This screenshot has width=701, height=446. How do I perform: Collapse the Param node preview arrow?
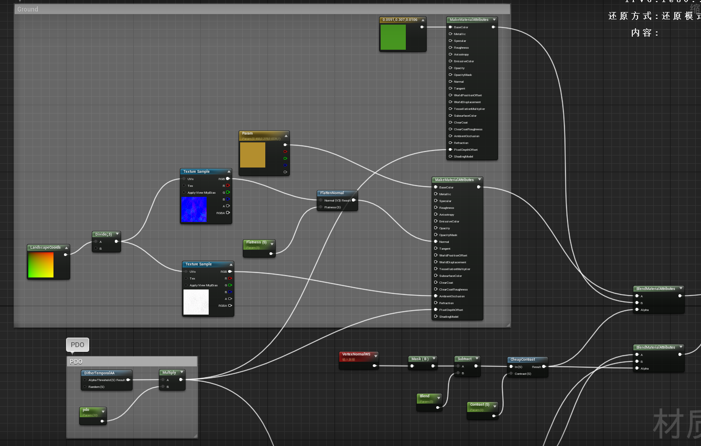tap(286, 135)
